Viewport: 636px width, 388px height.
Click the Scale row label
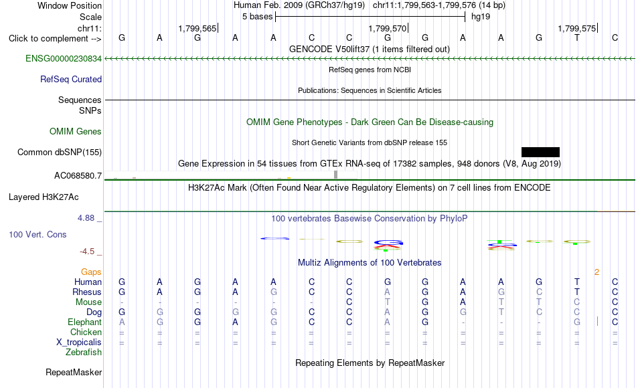click(x=90, y=17)
